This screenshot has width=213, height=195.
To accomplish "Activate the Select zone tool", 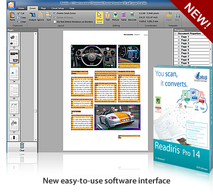I will point(100,17).
